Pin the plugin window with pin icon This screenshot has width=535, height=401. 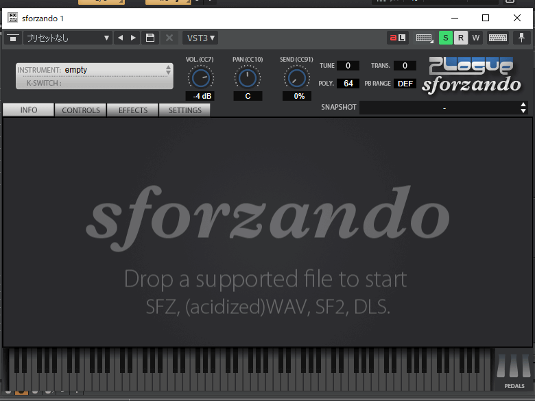point(522,38)
